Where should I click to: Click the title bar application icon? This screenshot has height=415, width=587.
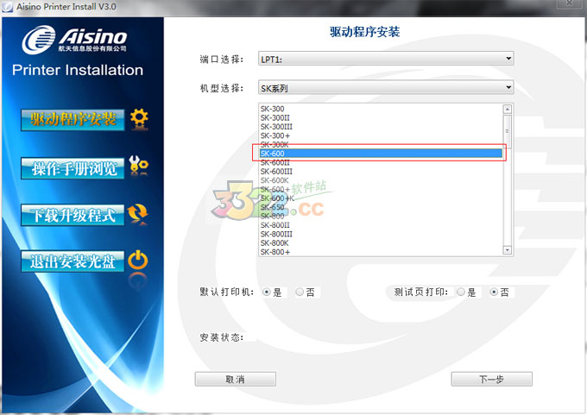click(9, 7)
